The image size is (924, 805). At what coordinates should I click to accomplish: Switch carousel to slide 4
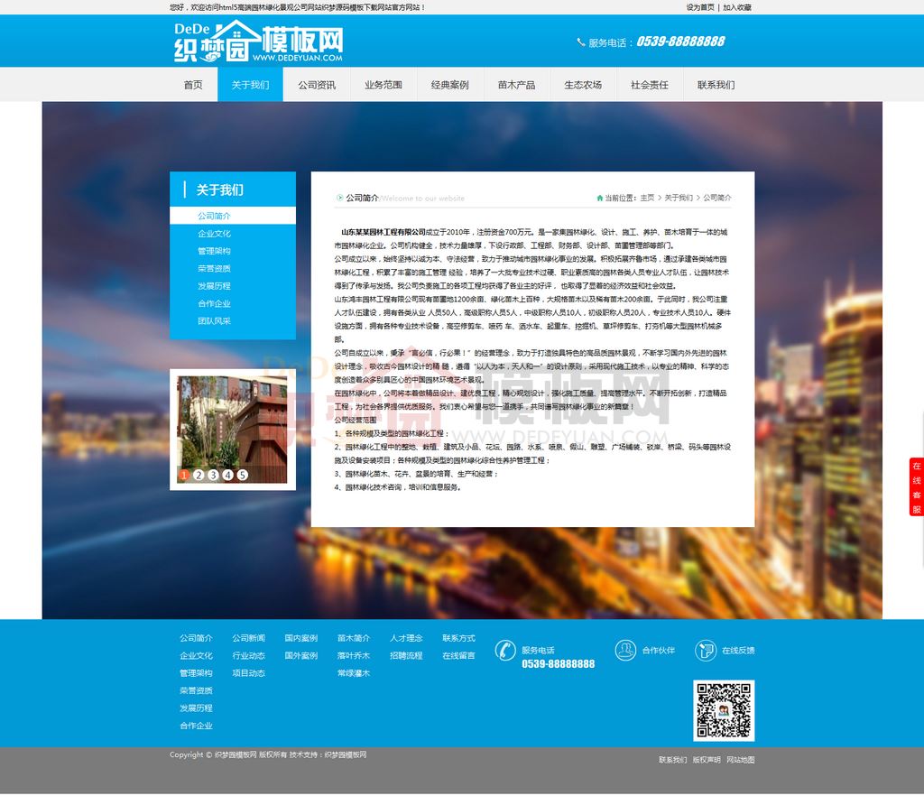pyautogui.click(x=227, y=475)
